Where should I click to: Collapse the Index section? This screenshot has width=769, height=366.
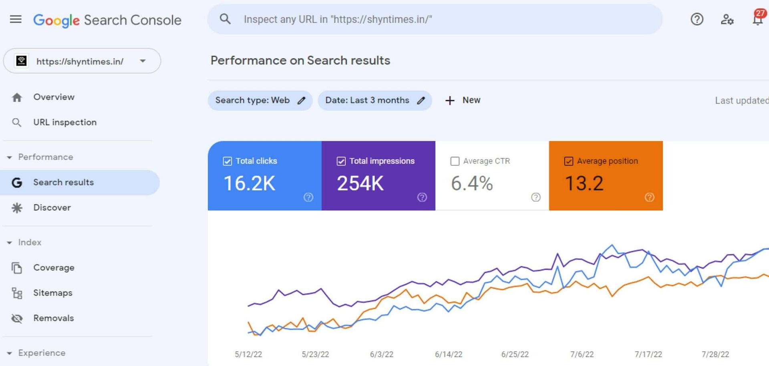(x=10, y=243)
